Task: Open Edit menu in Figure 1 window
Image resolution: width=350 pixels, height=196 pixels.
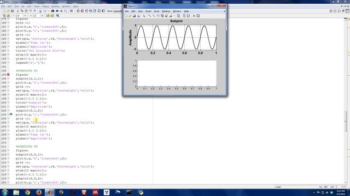Action: pos(133,11)
